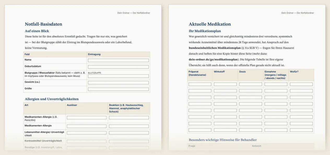Click 'Präparat (Handelsname)' column header
The height and width of the screenshot is (155, 330).
197,73
